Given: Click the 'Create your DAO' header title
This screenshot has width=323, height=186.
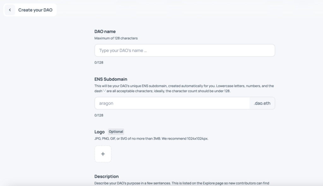Looking at the screenshot, I should [x=35, y=10].
